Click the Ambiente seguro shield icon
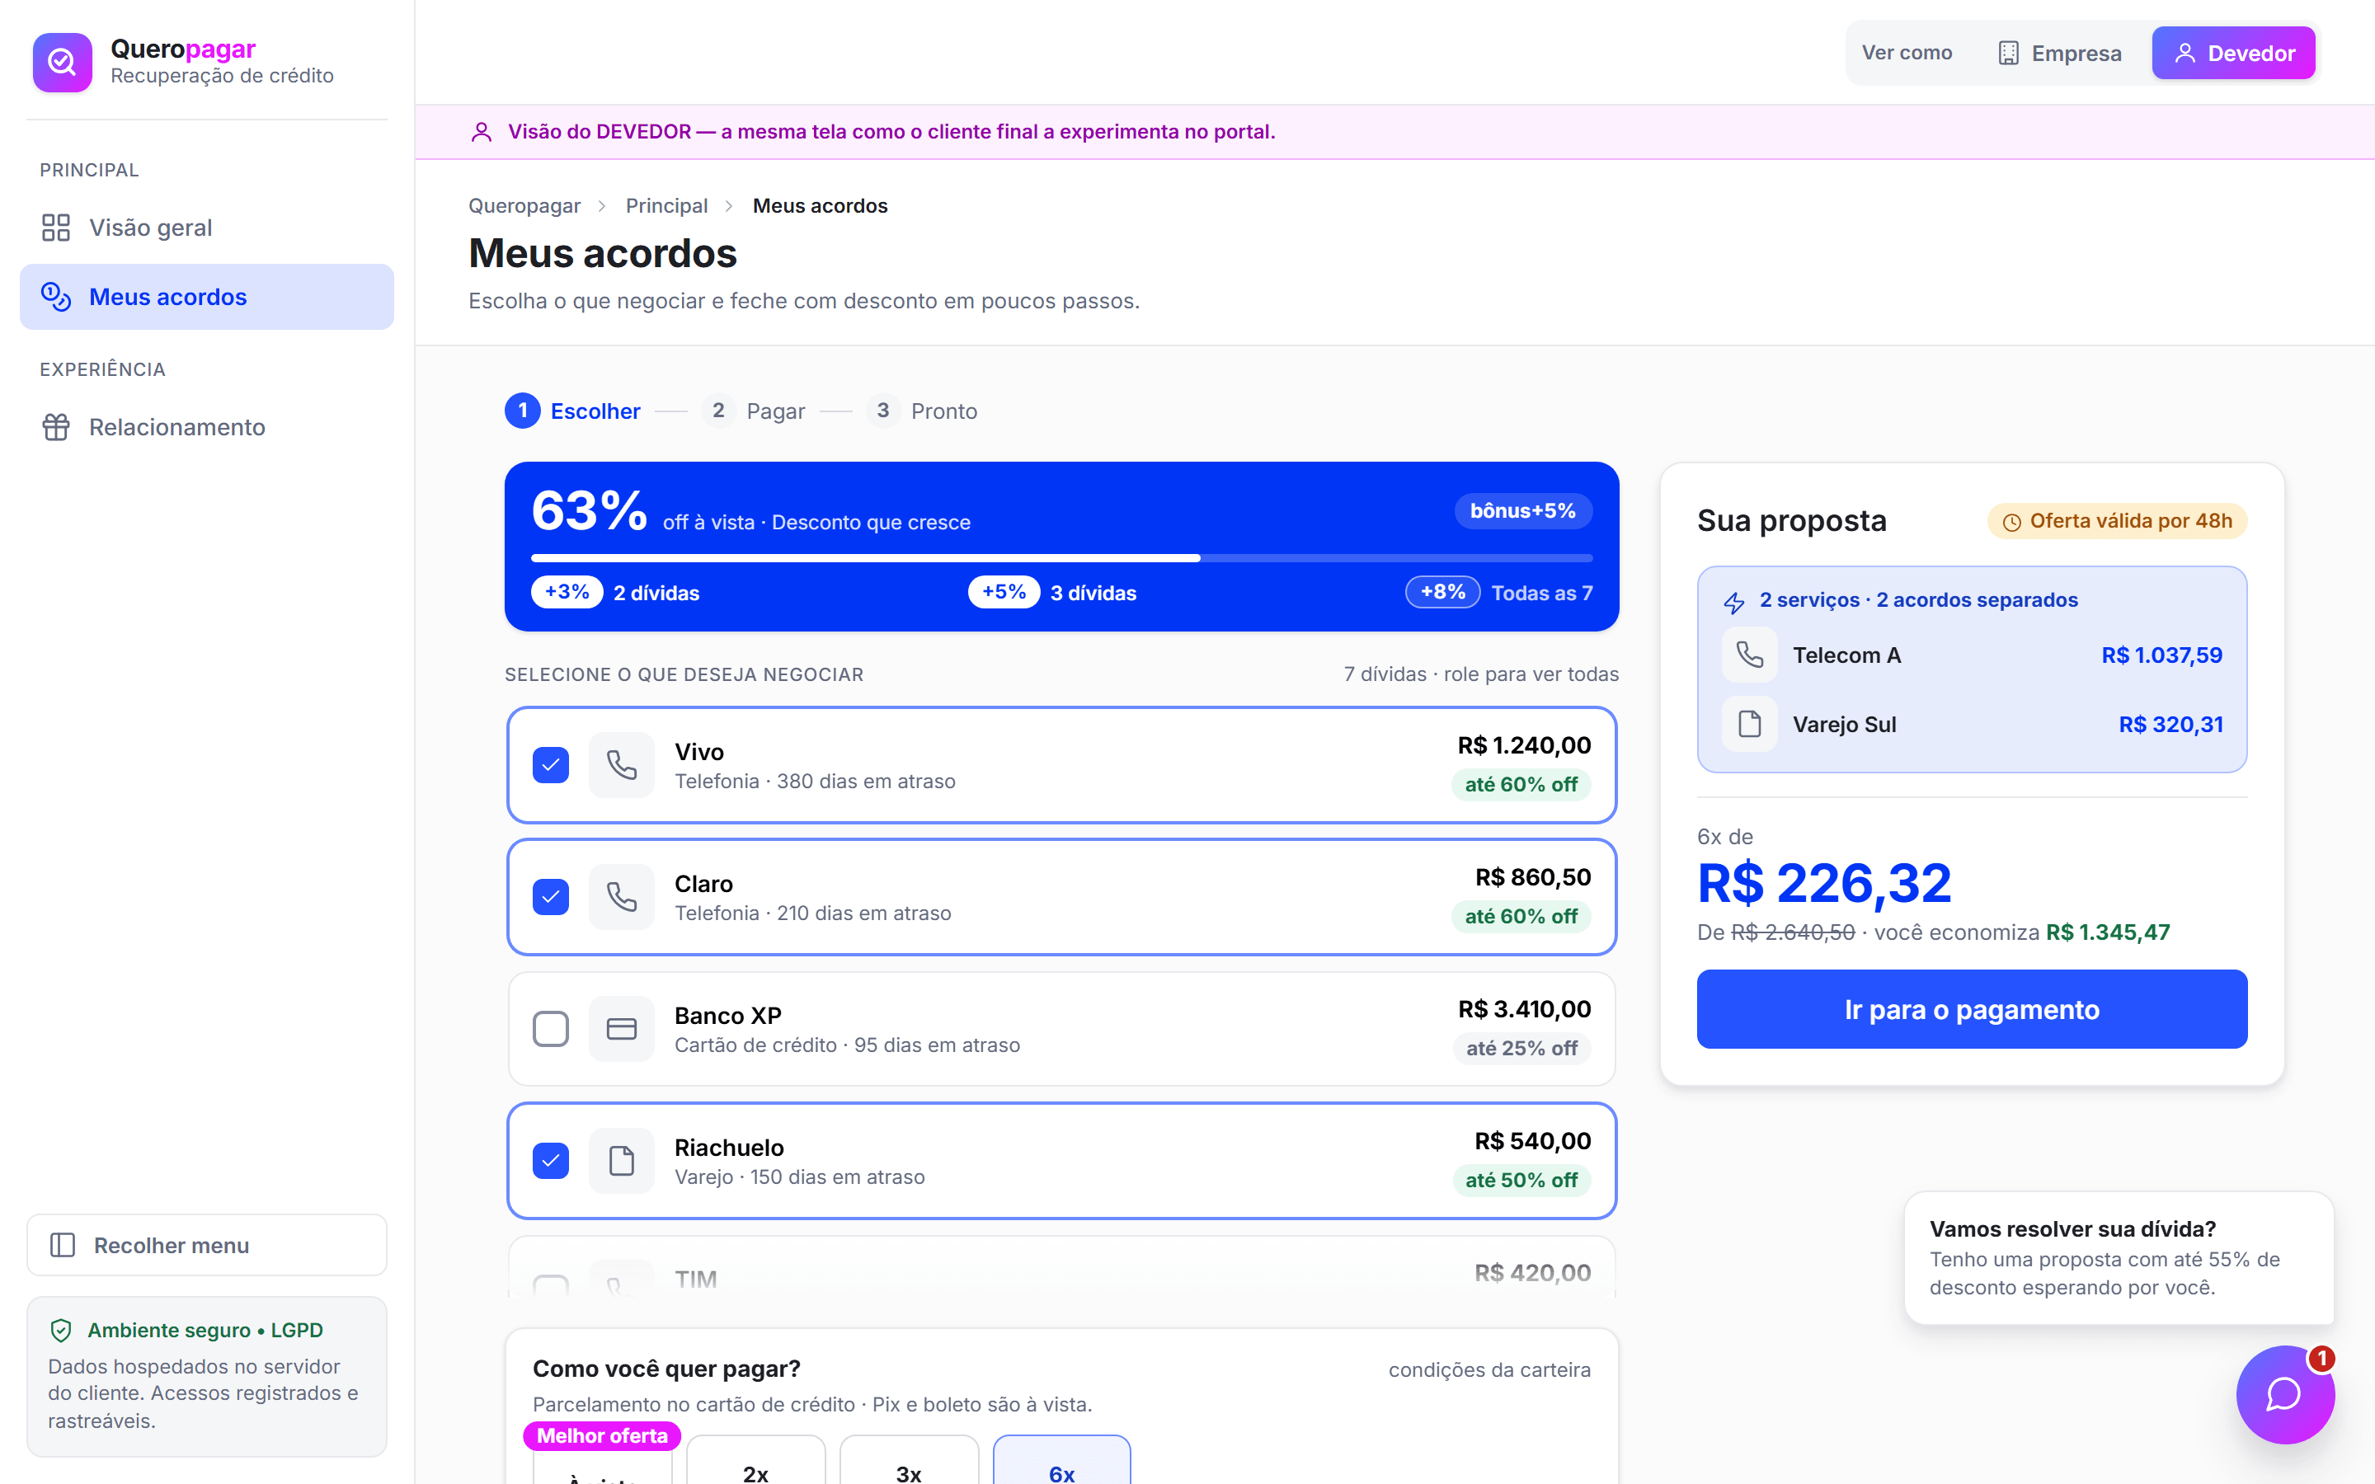The height and width of the screenshot is (1484, 2375). pyautogui.click(x=61, y=1330)
